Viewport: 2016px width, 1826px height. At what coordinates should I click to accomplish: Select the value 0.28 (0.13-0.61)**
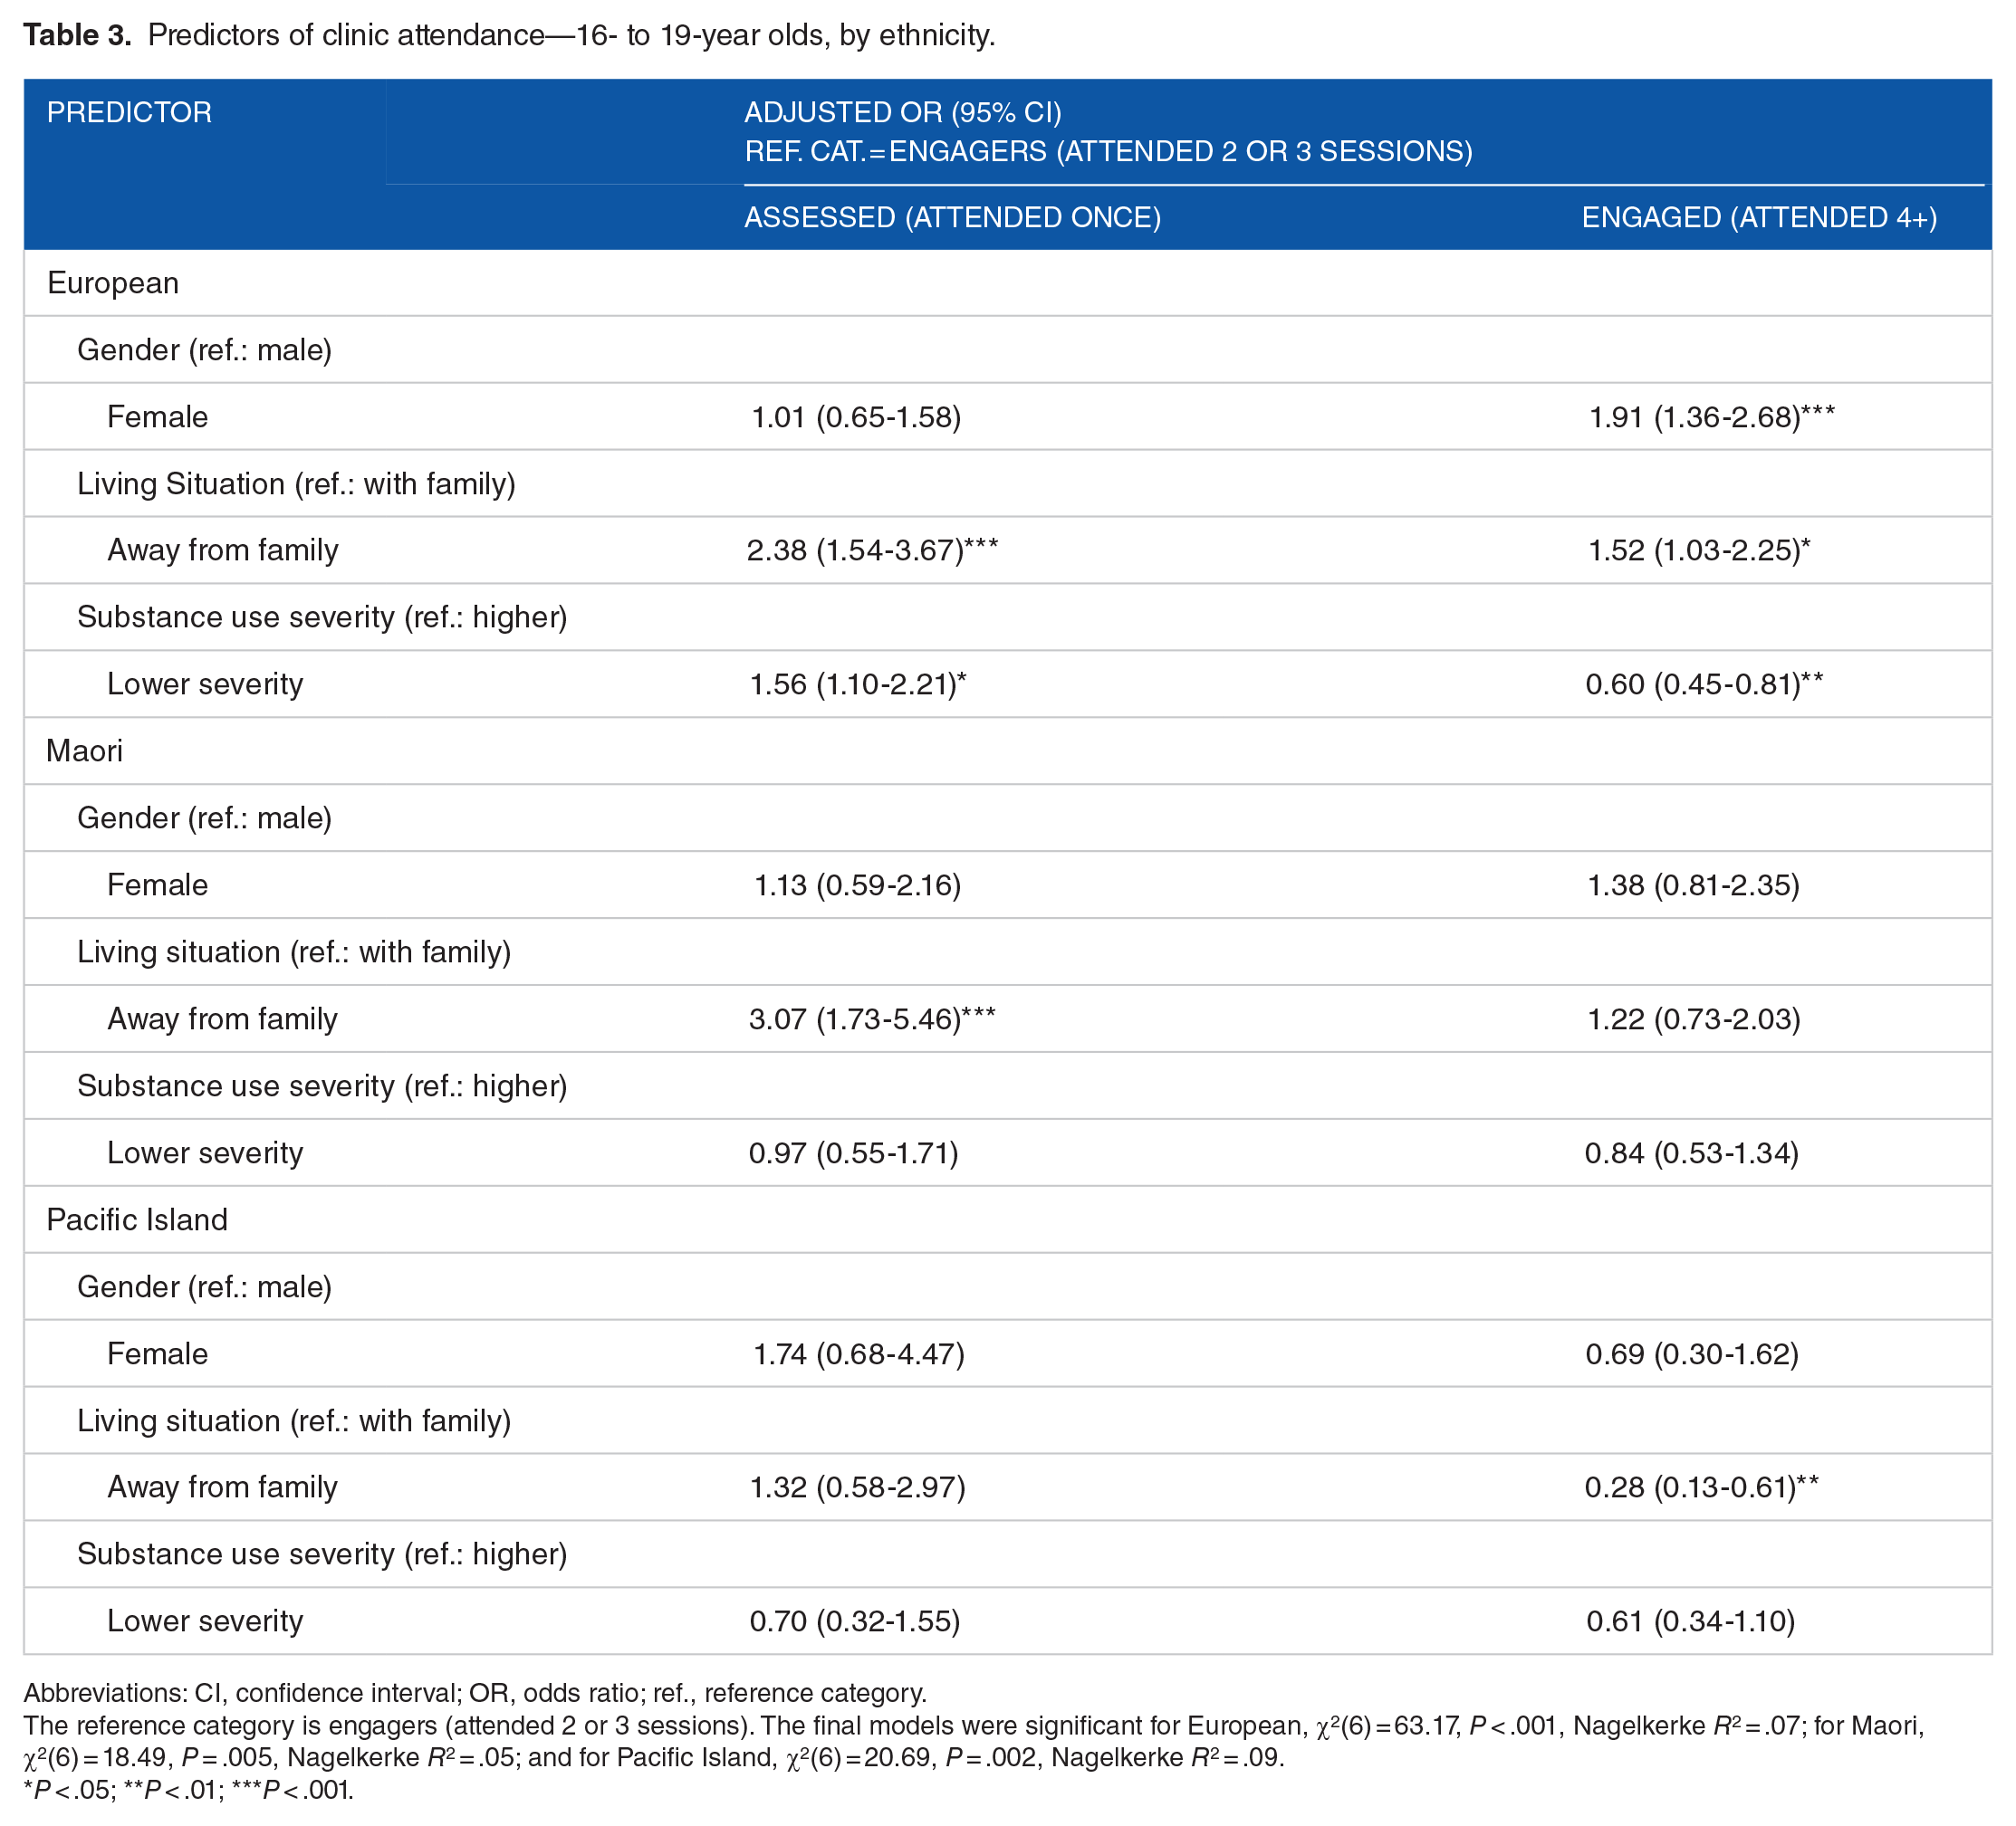[1701, 1487]
